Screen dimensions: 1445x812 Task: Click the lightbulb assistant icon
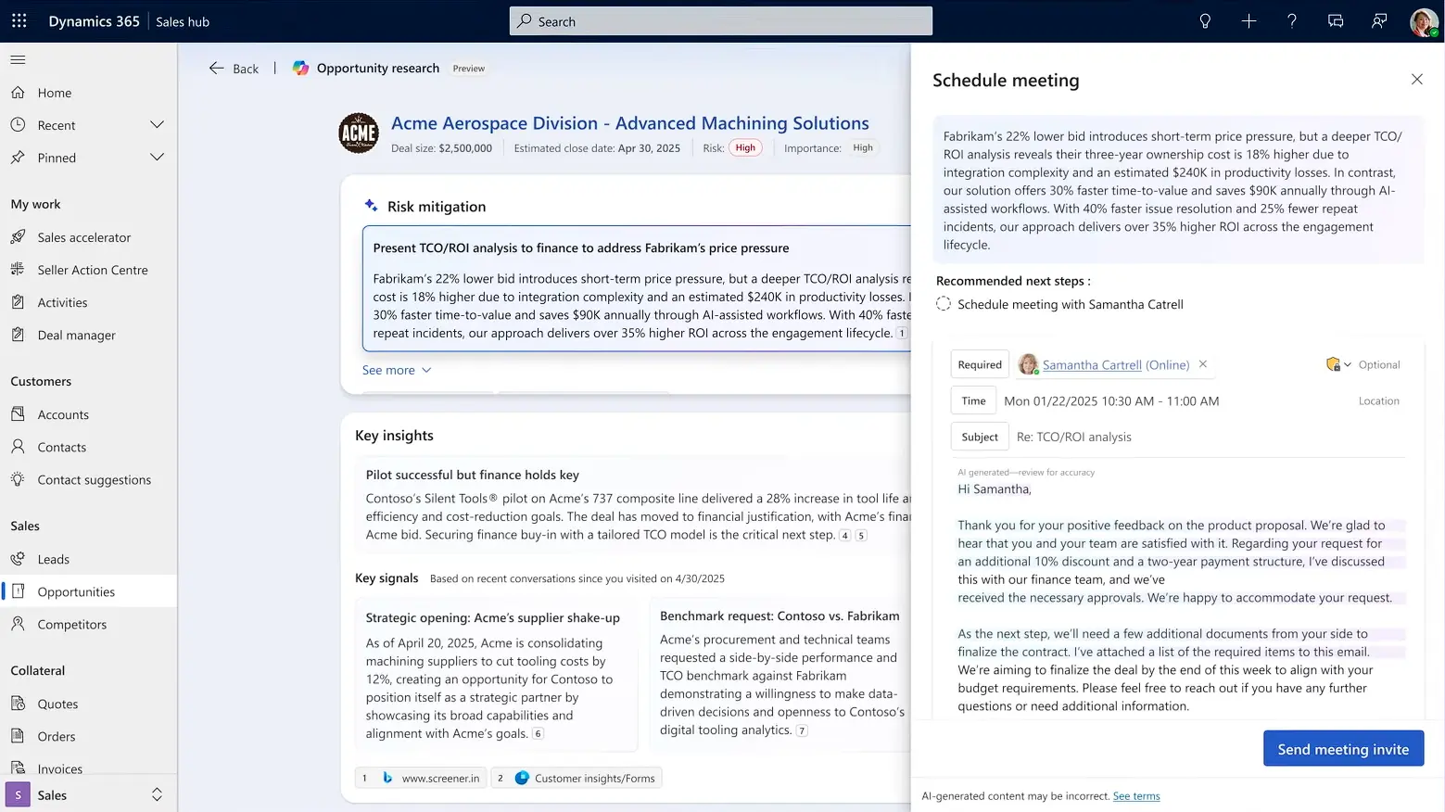coord(1205,20)
